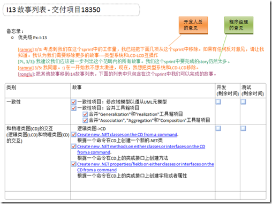Screen dimensions: 272x204
Task: Select the green 程序经理的意见 callout box
Action: [239, 25]
